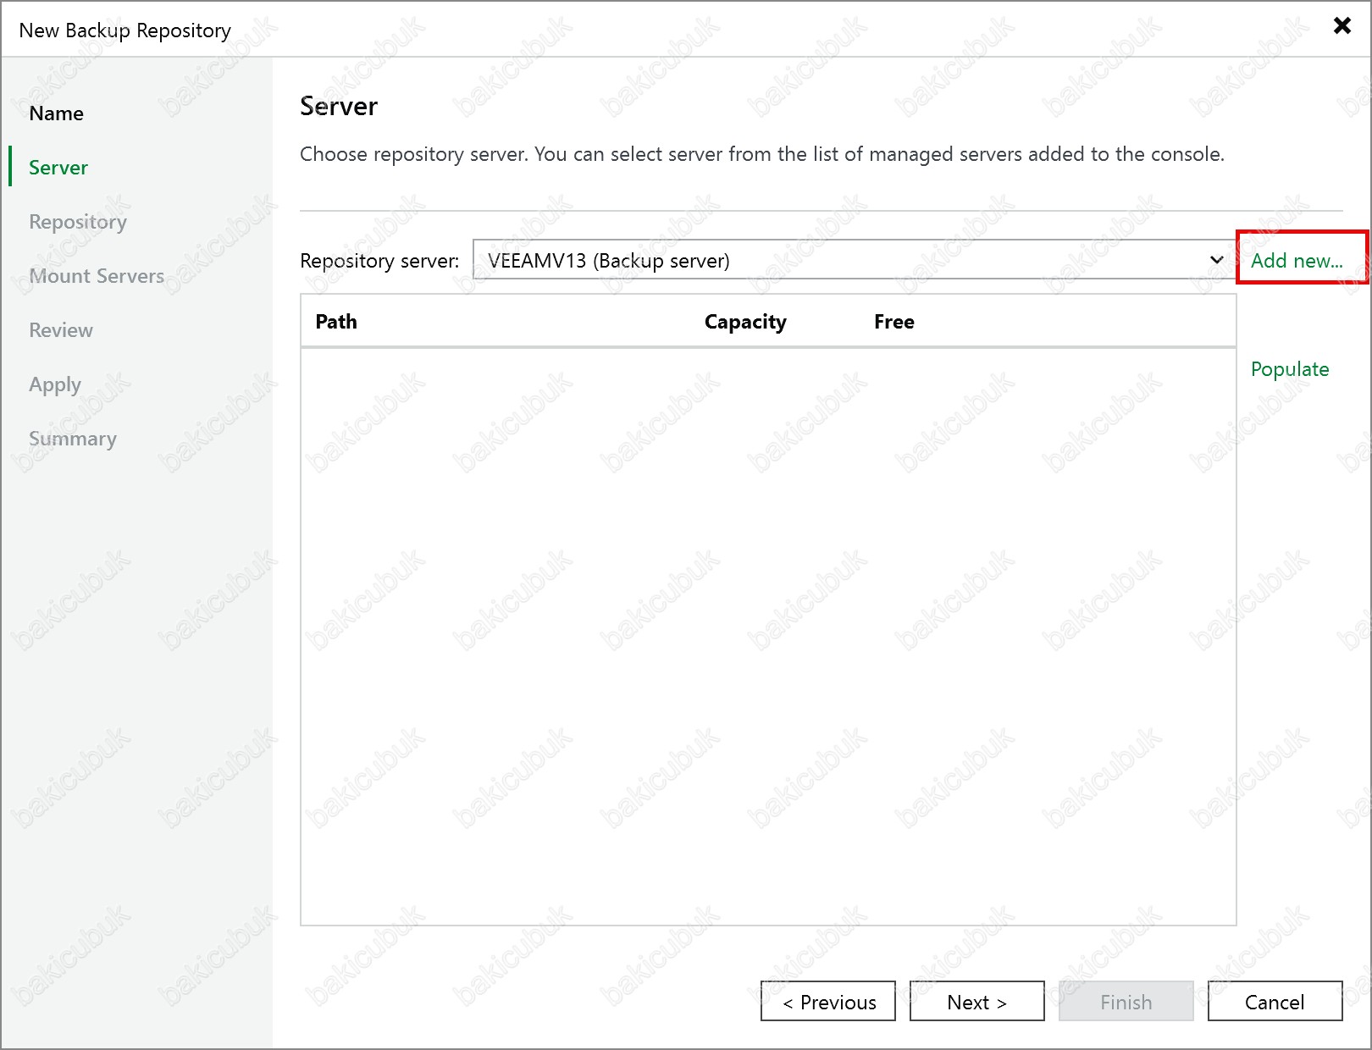Open the Repository step in sidebar
This screenshot has width=1372, height=1050.
(x=77, y=222)
